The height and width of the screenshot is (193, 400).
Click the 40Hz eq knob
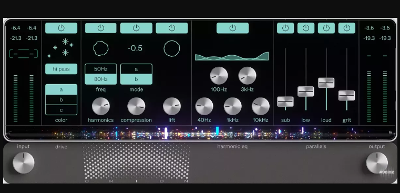204,106
